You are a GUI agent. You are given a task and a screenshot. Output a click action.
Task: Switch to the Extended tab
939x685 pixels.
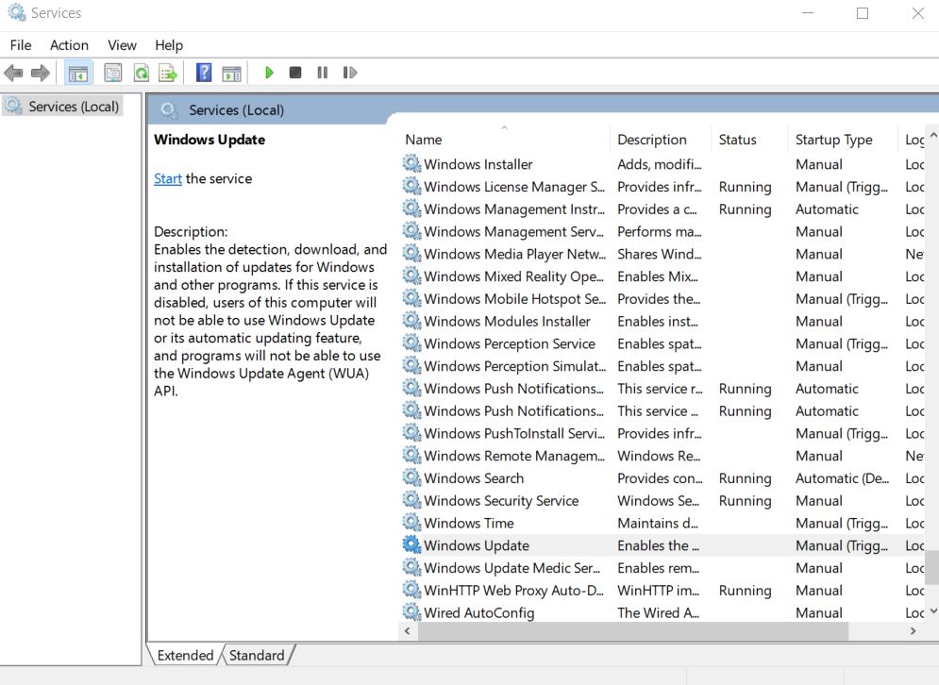point(185,655)
